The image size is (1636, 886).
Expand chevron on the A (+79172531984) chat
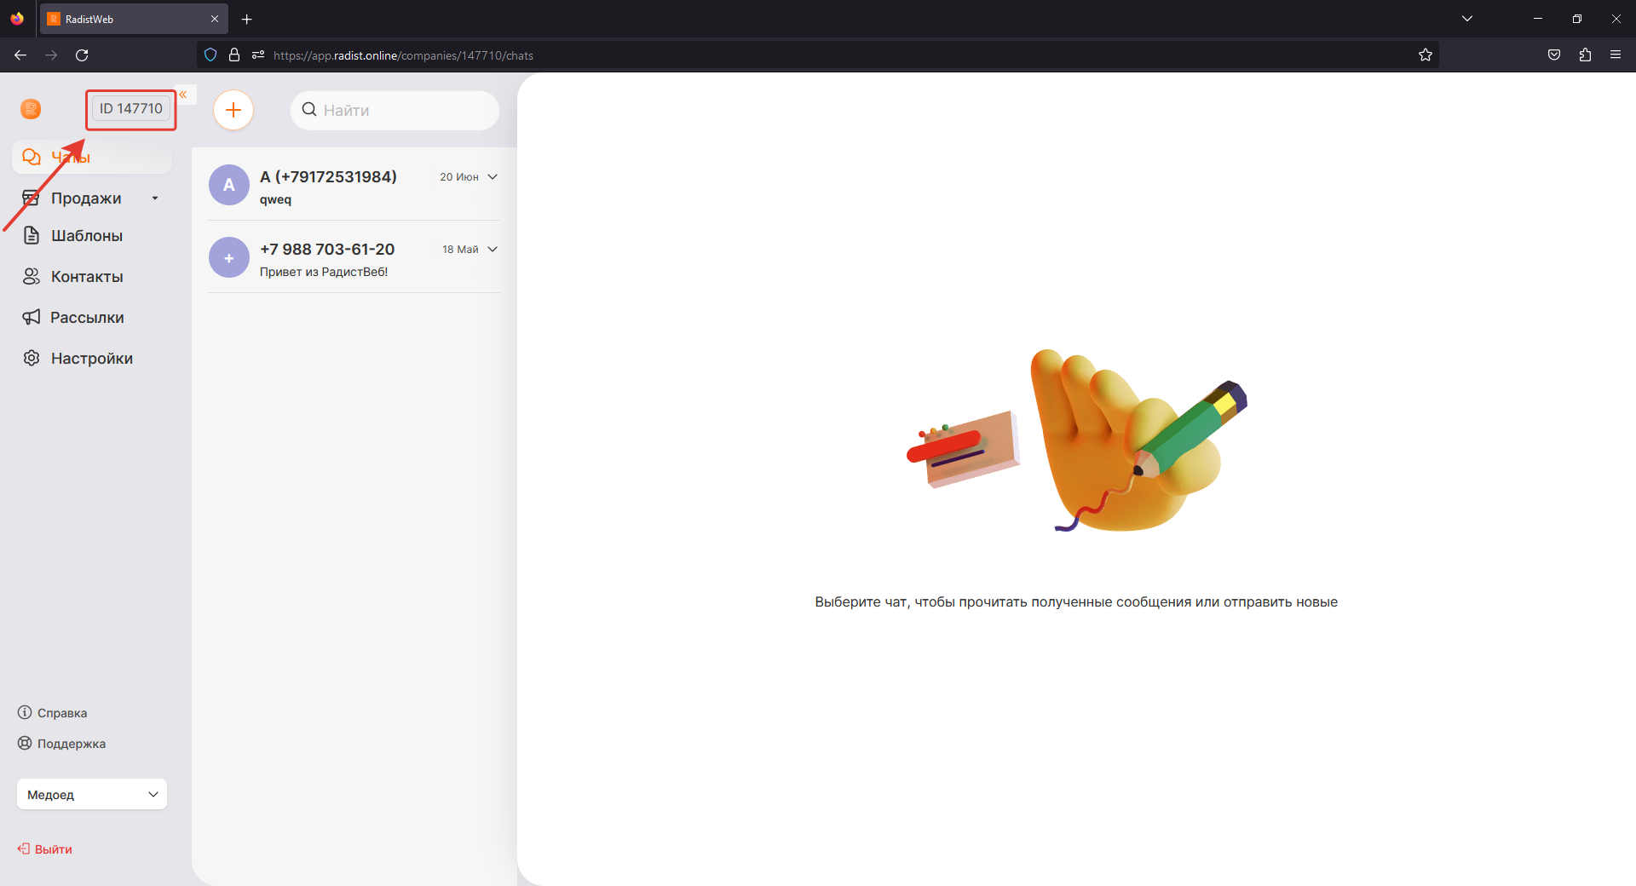pyautogui.click(x=493, y=177)
